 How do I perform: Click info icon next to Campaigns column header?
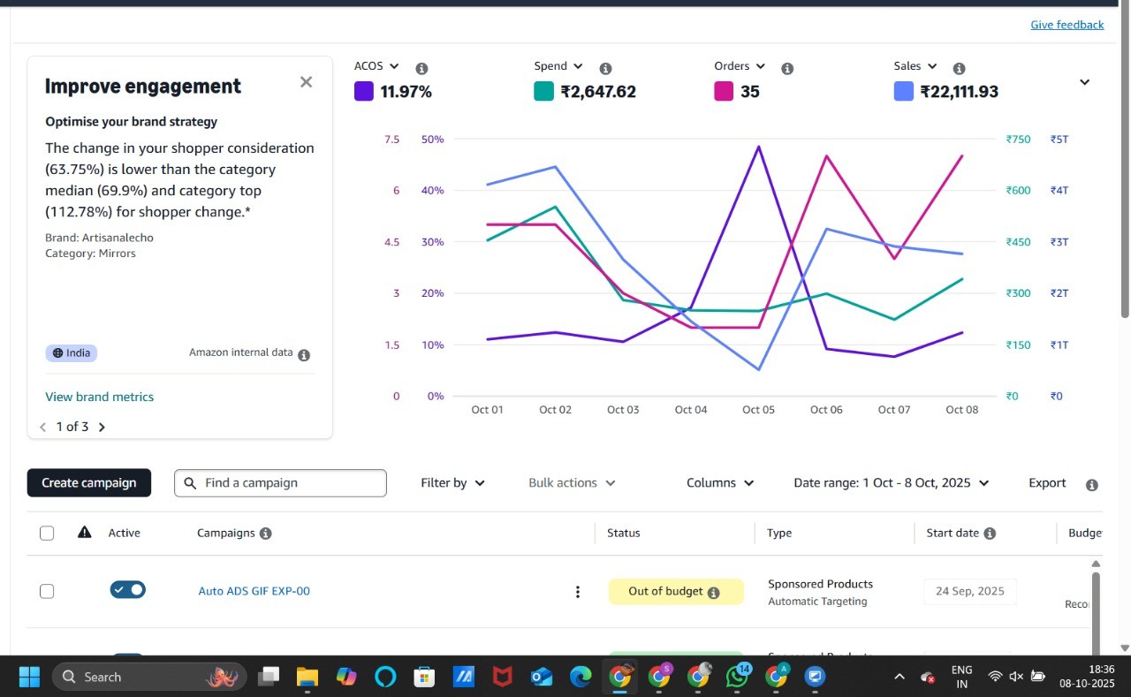tap(266, 534)
